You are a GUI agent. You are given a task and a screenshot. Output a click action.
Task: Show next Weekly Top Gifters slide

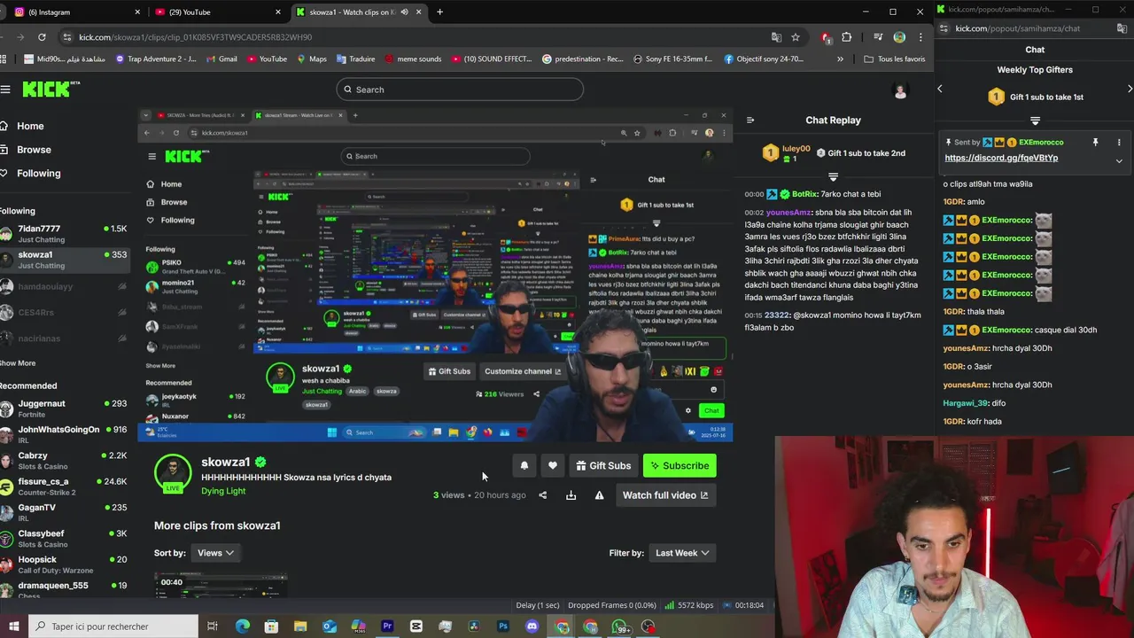[1130, 89]
